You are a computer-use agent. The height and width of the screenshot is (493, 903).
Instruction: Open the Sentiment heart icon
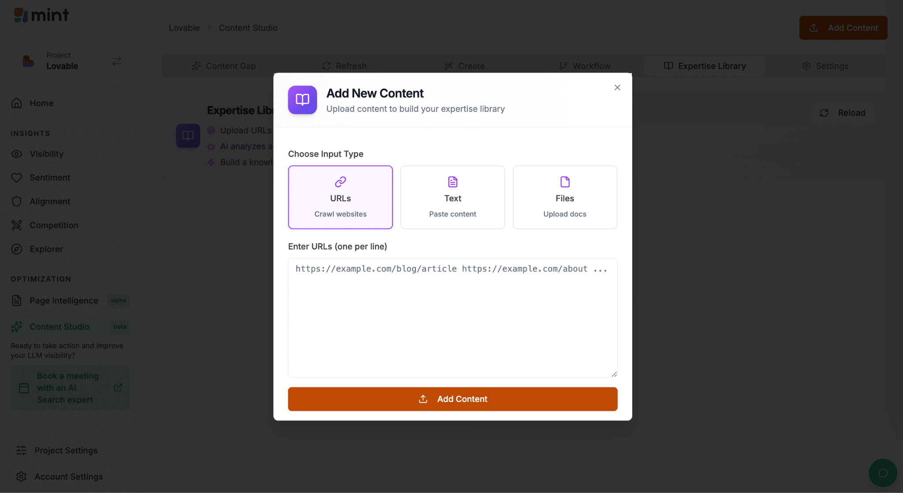click(x=17, y=177)
